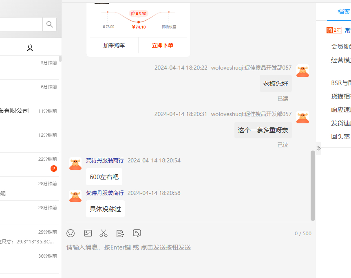This screenshot has width=351, height=278.
Task: Open the conversation from 3分钟前
Action: pos(29,68)
